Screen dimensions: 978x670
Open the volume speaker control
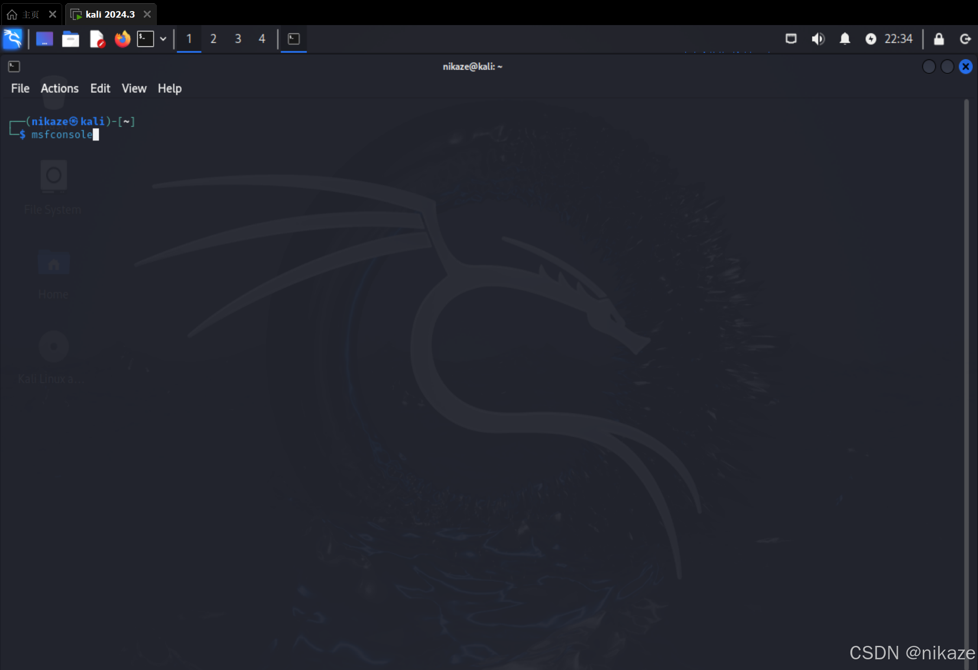(818, 39)
